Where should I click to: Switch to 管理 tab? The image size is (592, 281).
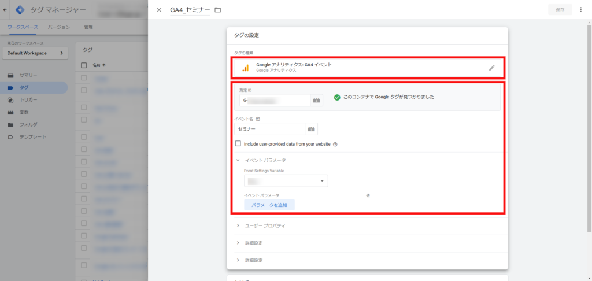88,27
